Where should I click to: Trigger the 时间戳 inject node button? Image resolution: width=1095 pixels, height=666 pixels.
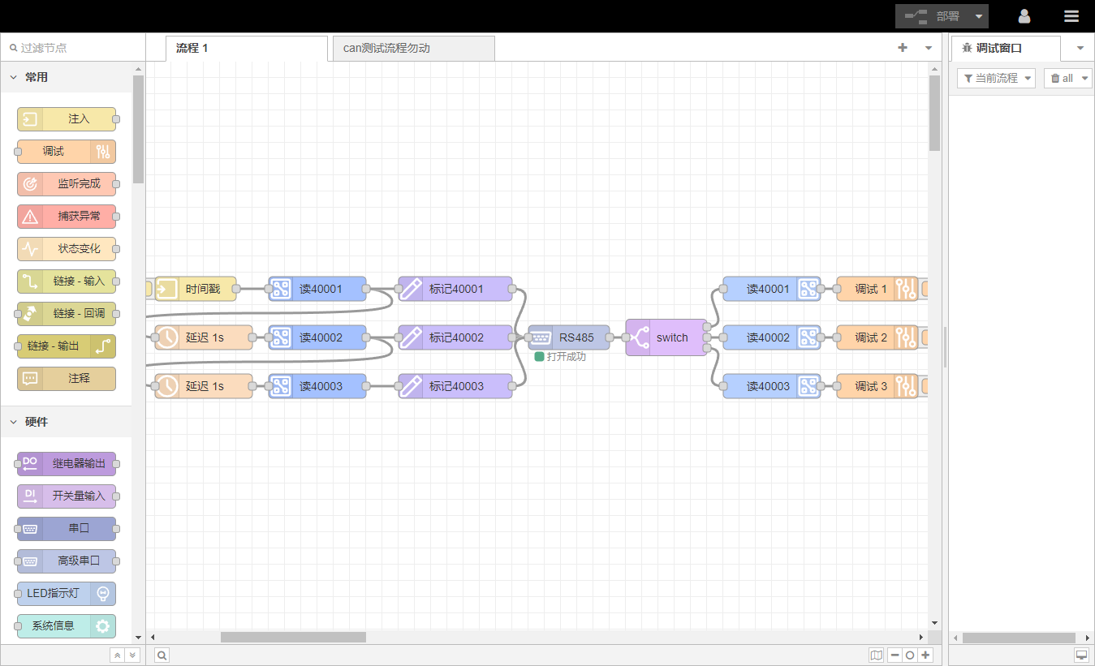(149, 289)
